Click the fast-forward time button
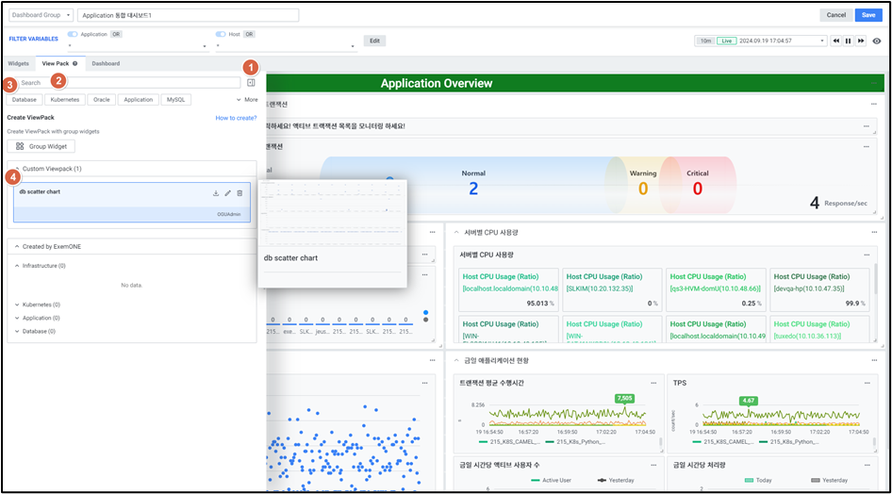This screenshot has width=892, height=494. click(x=861, y=41)
